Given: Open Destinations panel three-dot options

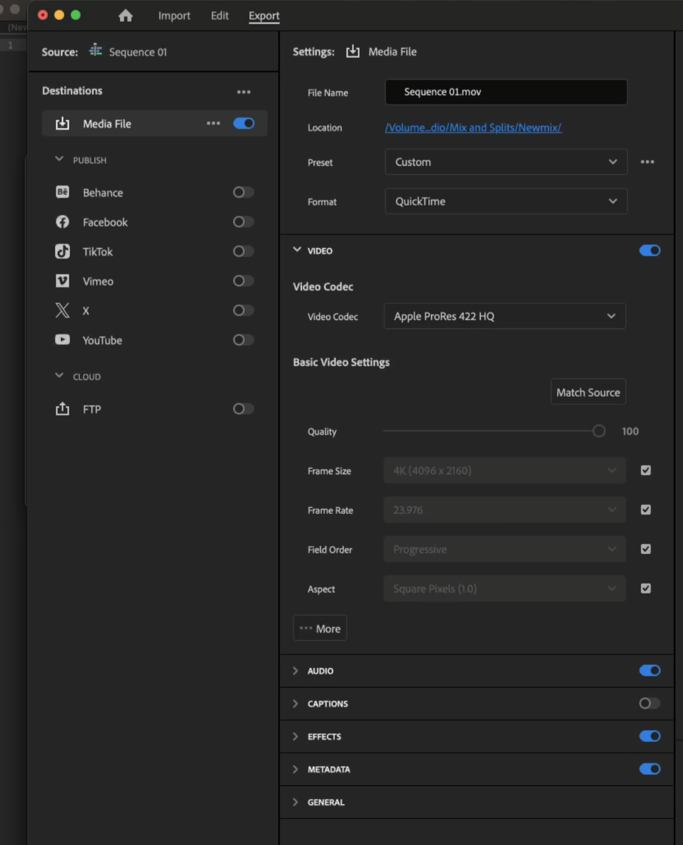Looking at the screenshot, I should point(244,92).
